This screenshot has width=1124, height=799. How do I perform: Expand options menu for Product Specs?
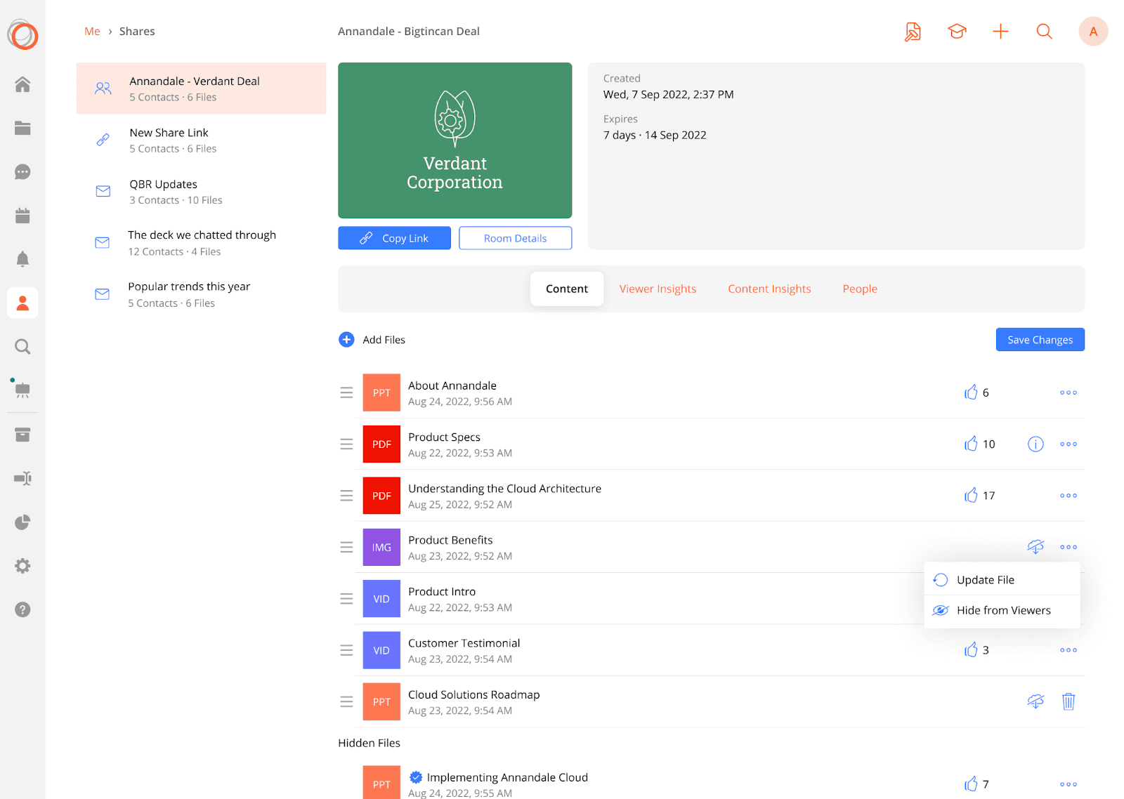[x=1068, y=444]
